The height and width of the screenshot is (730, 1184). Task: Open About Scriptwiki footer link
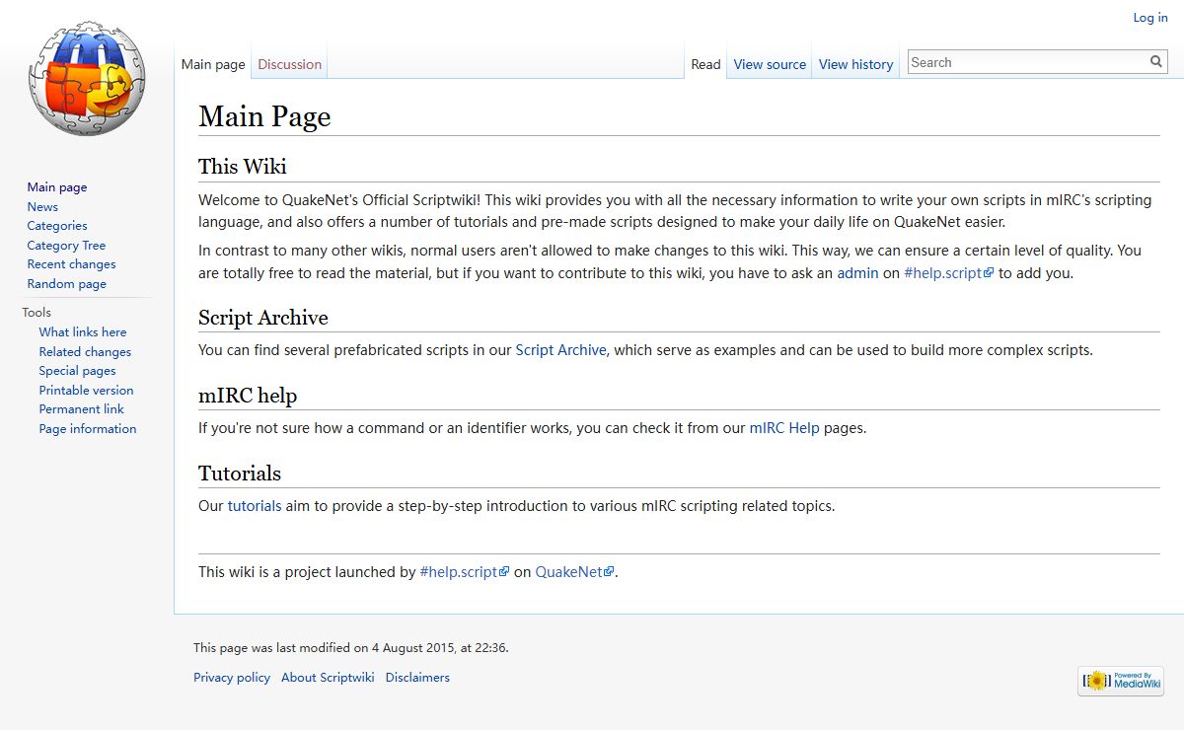[x=328, y=678]
